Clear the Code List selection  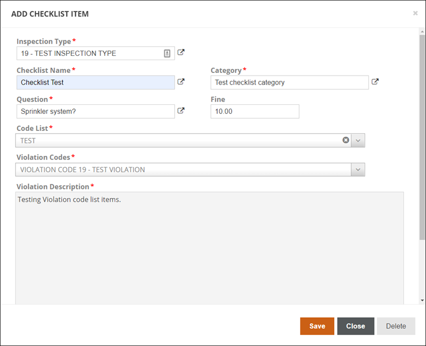[x=346, y=140]
